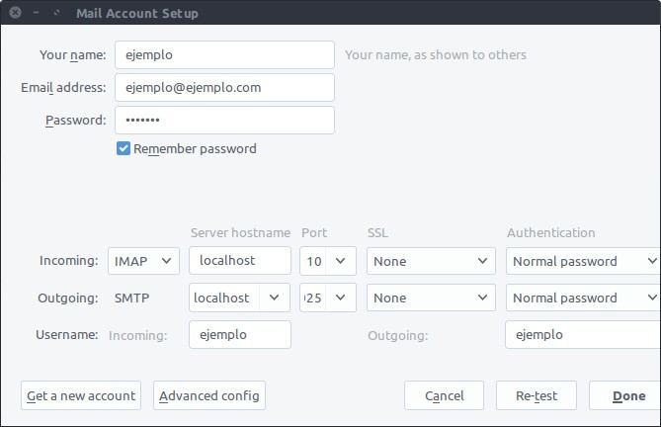Viewport: 661px width, 427px height.
Task: Expand the outgoing port dropdown arrow
Action: (x=341, y=298)
